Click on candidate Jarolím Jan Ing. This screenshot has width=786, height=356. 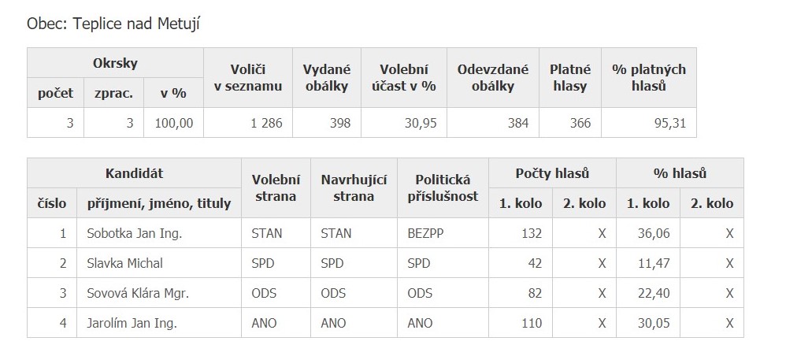point(132,323)
